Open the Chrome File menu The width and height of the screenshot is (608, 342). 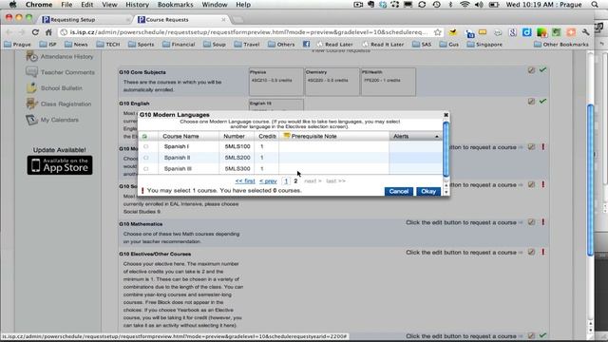point(66,5)
